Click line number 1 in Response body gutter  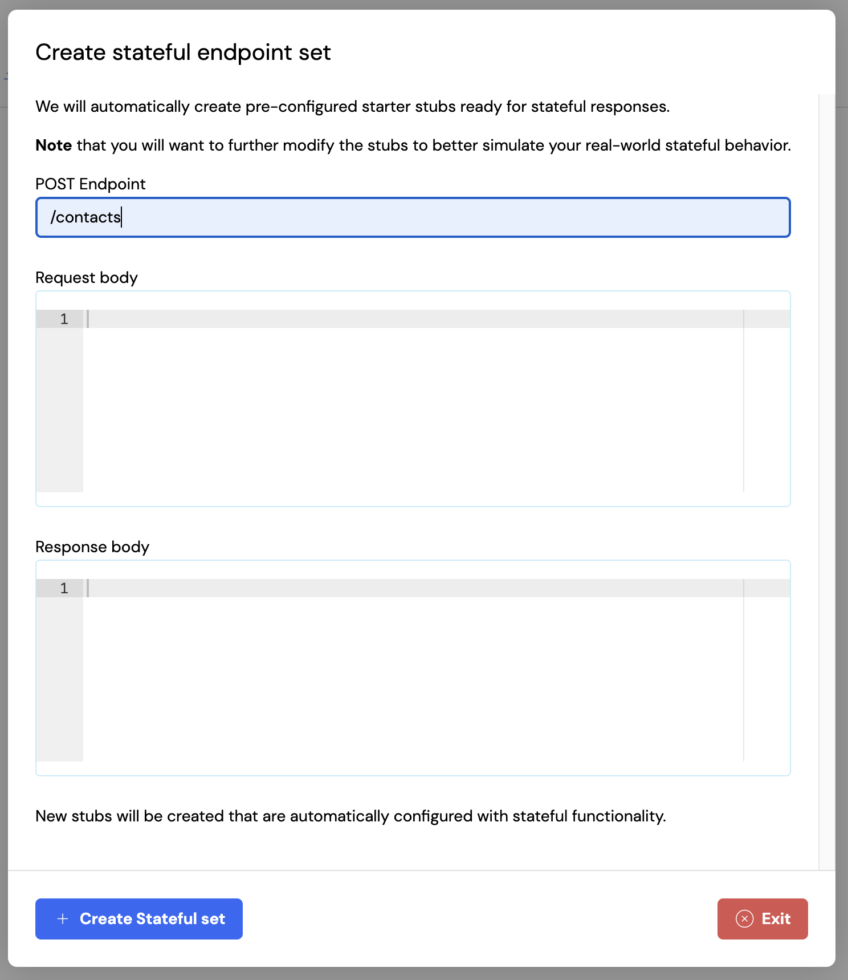tap(64, 588)
